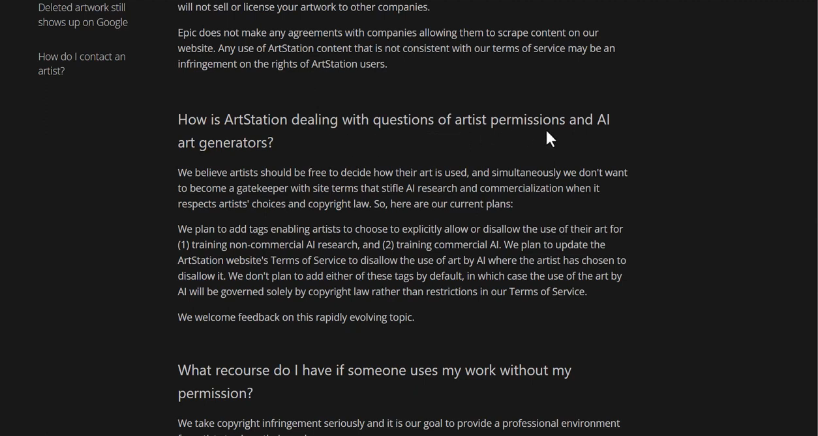The image size is (818, 436).
Task: Click the 'will not sell or license' sentence
Action: 303,8
